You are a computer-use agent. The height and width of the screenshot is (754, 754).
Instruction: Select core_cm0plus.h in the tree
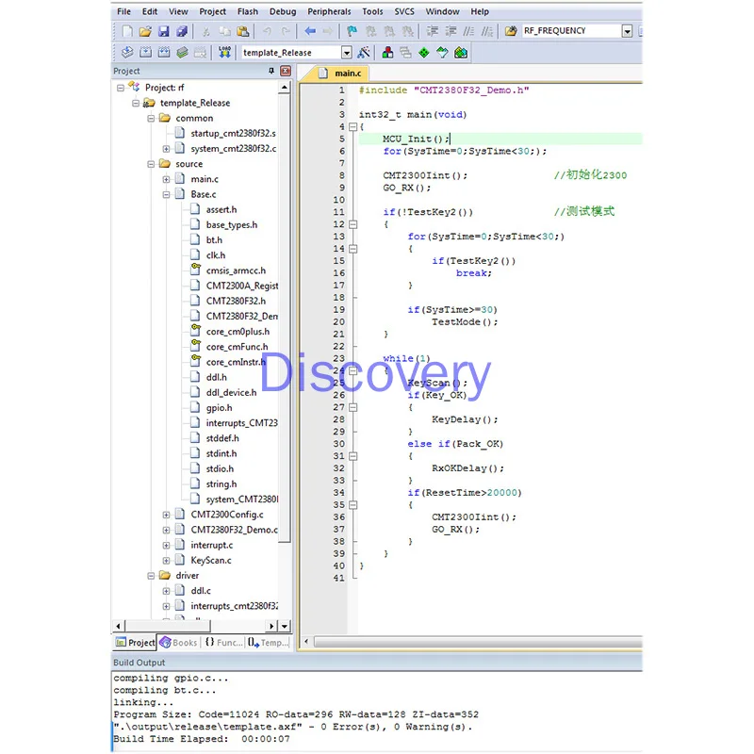[238, 332]
